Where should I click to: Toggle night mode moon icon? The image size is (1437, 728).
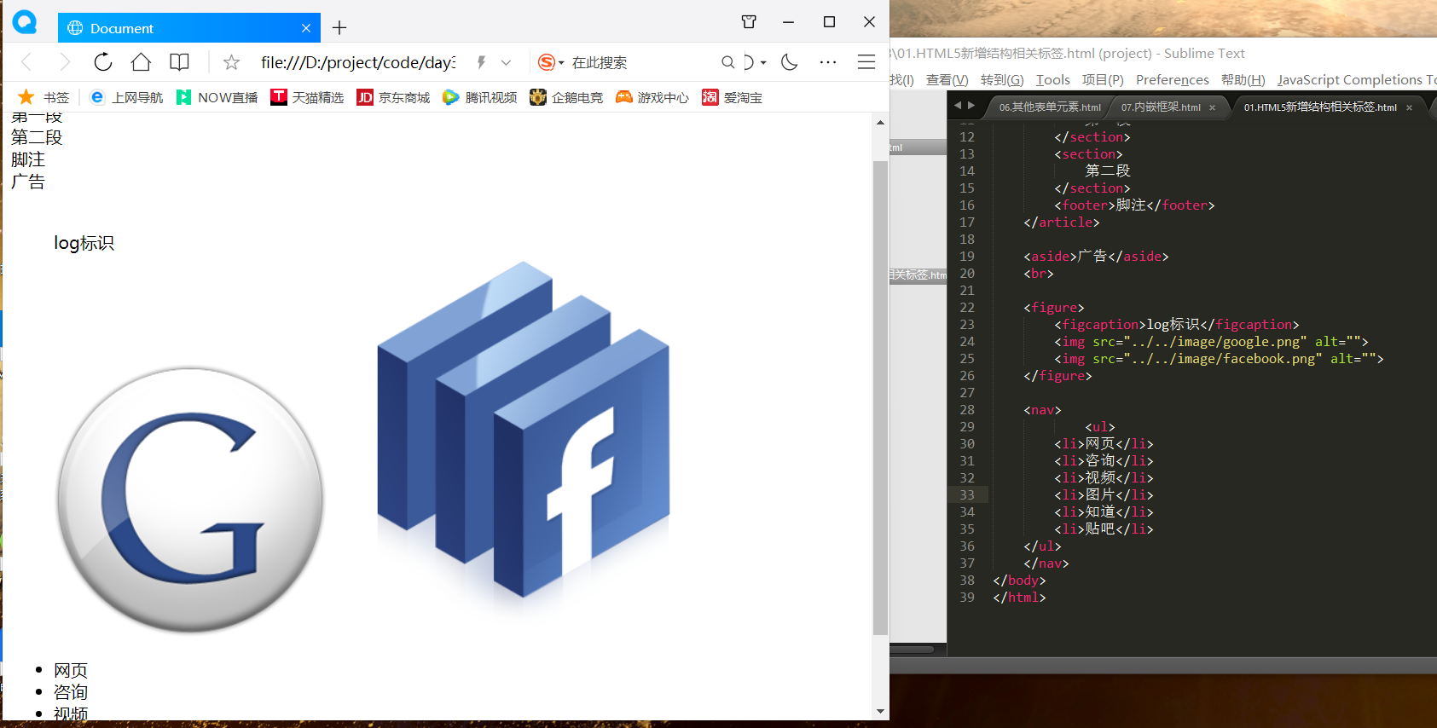point(789,62)
